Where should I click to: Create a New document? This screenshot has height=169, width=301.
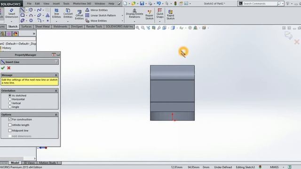point(125,3)
